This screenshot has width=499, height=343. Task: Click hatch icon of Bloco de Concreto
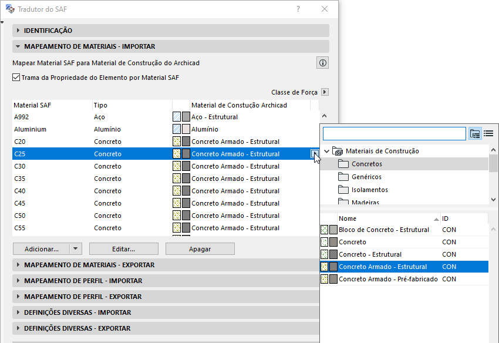tap(324, 230)
